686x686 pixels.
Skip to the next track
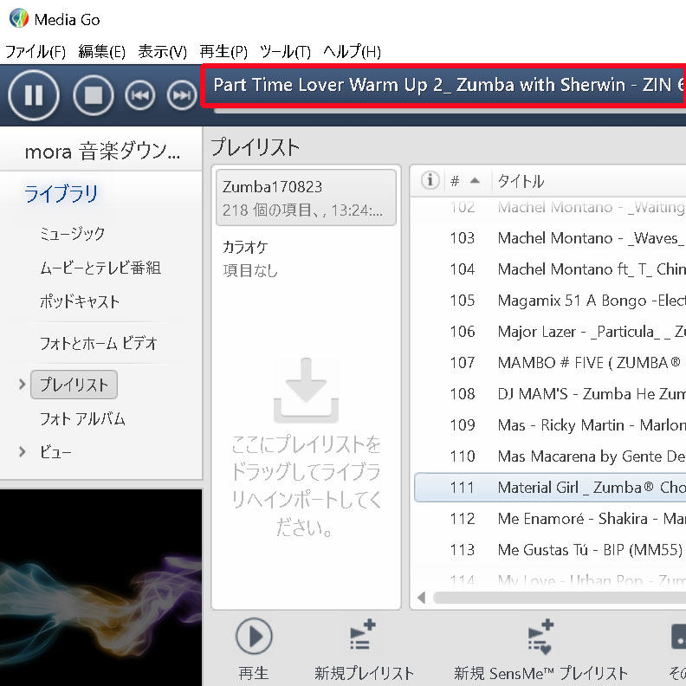point(182,94)
